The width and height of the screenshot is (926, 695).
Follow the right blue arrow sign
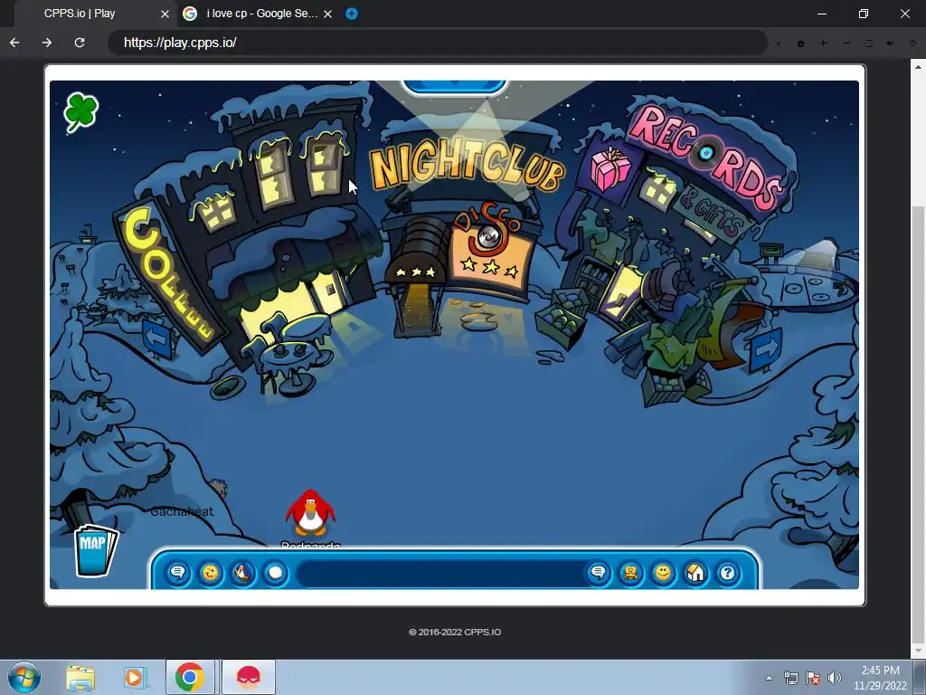765,350
